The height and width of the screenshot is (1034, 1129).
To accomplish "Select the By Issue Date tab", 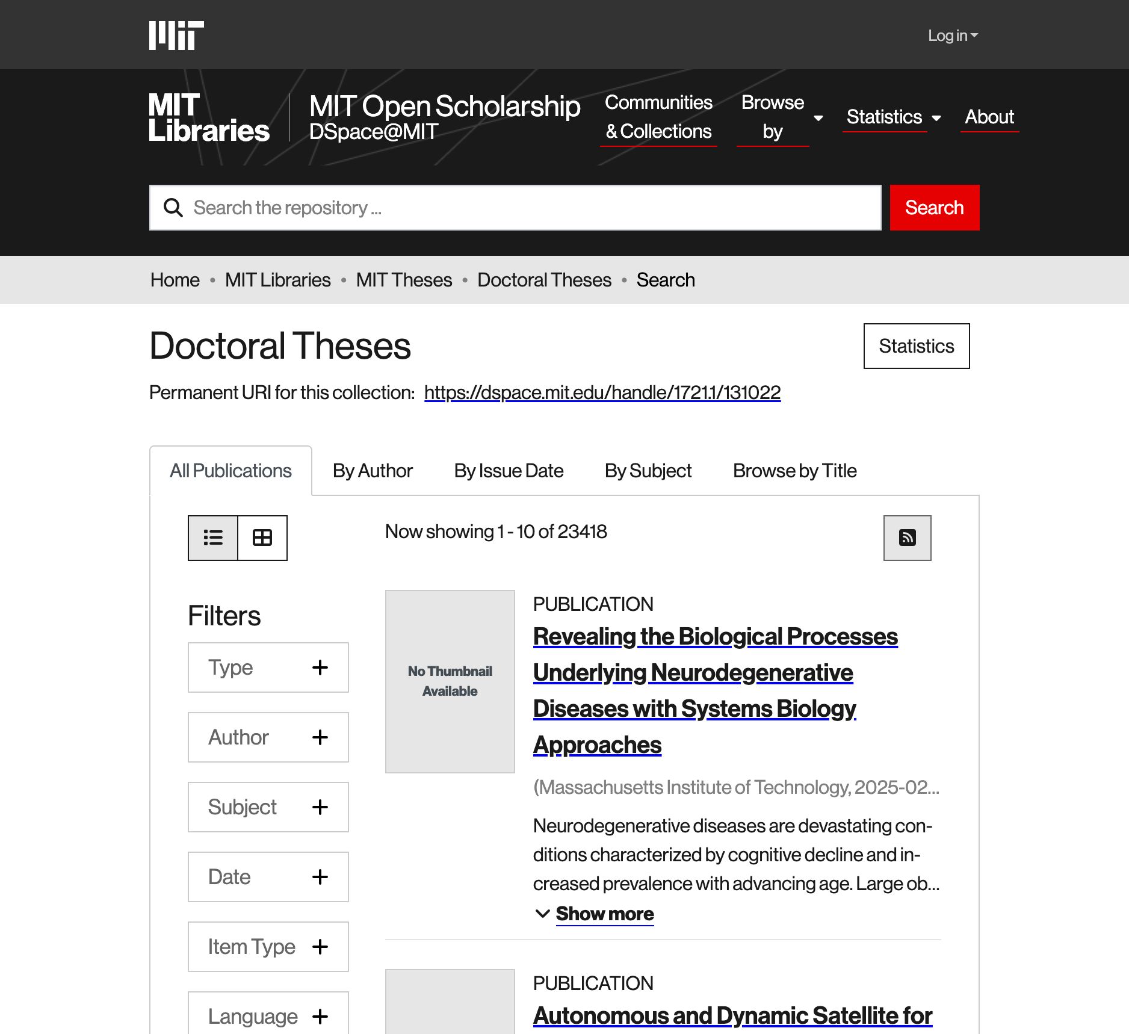I will pos(509,471).
